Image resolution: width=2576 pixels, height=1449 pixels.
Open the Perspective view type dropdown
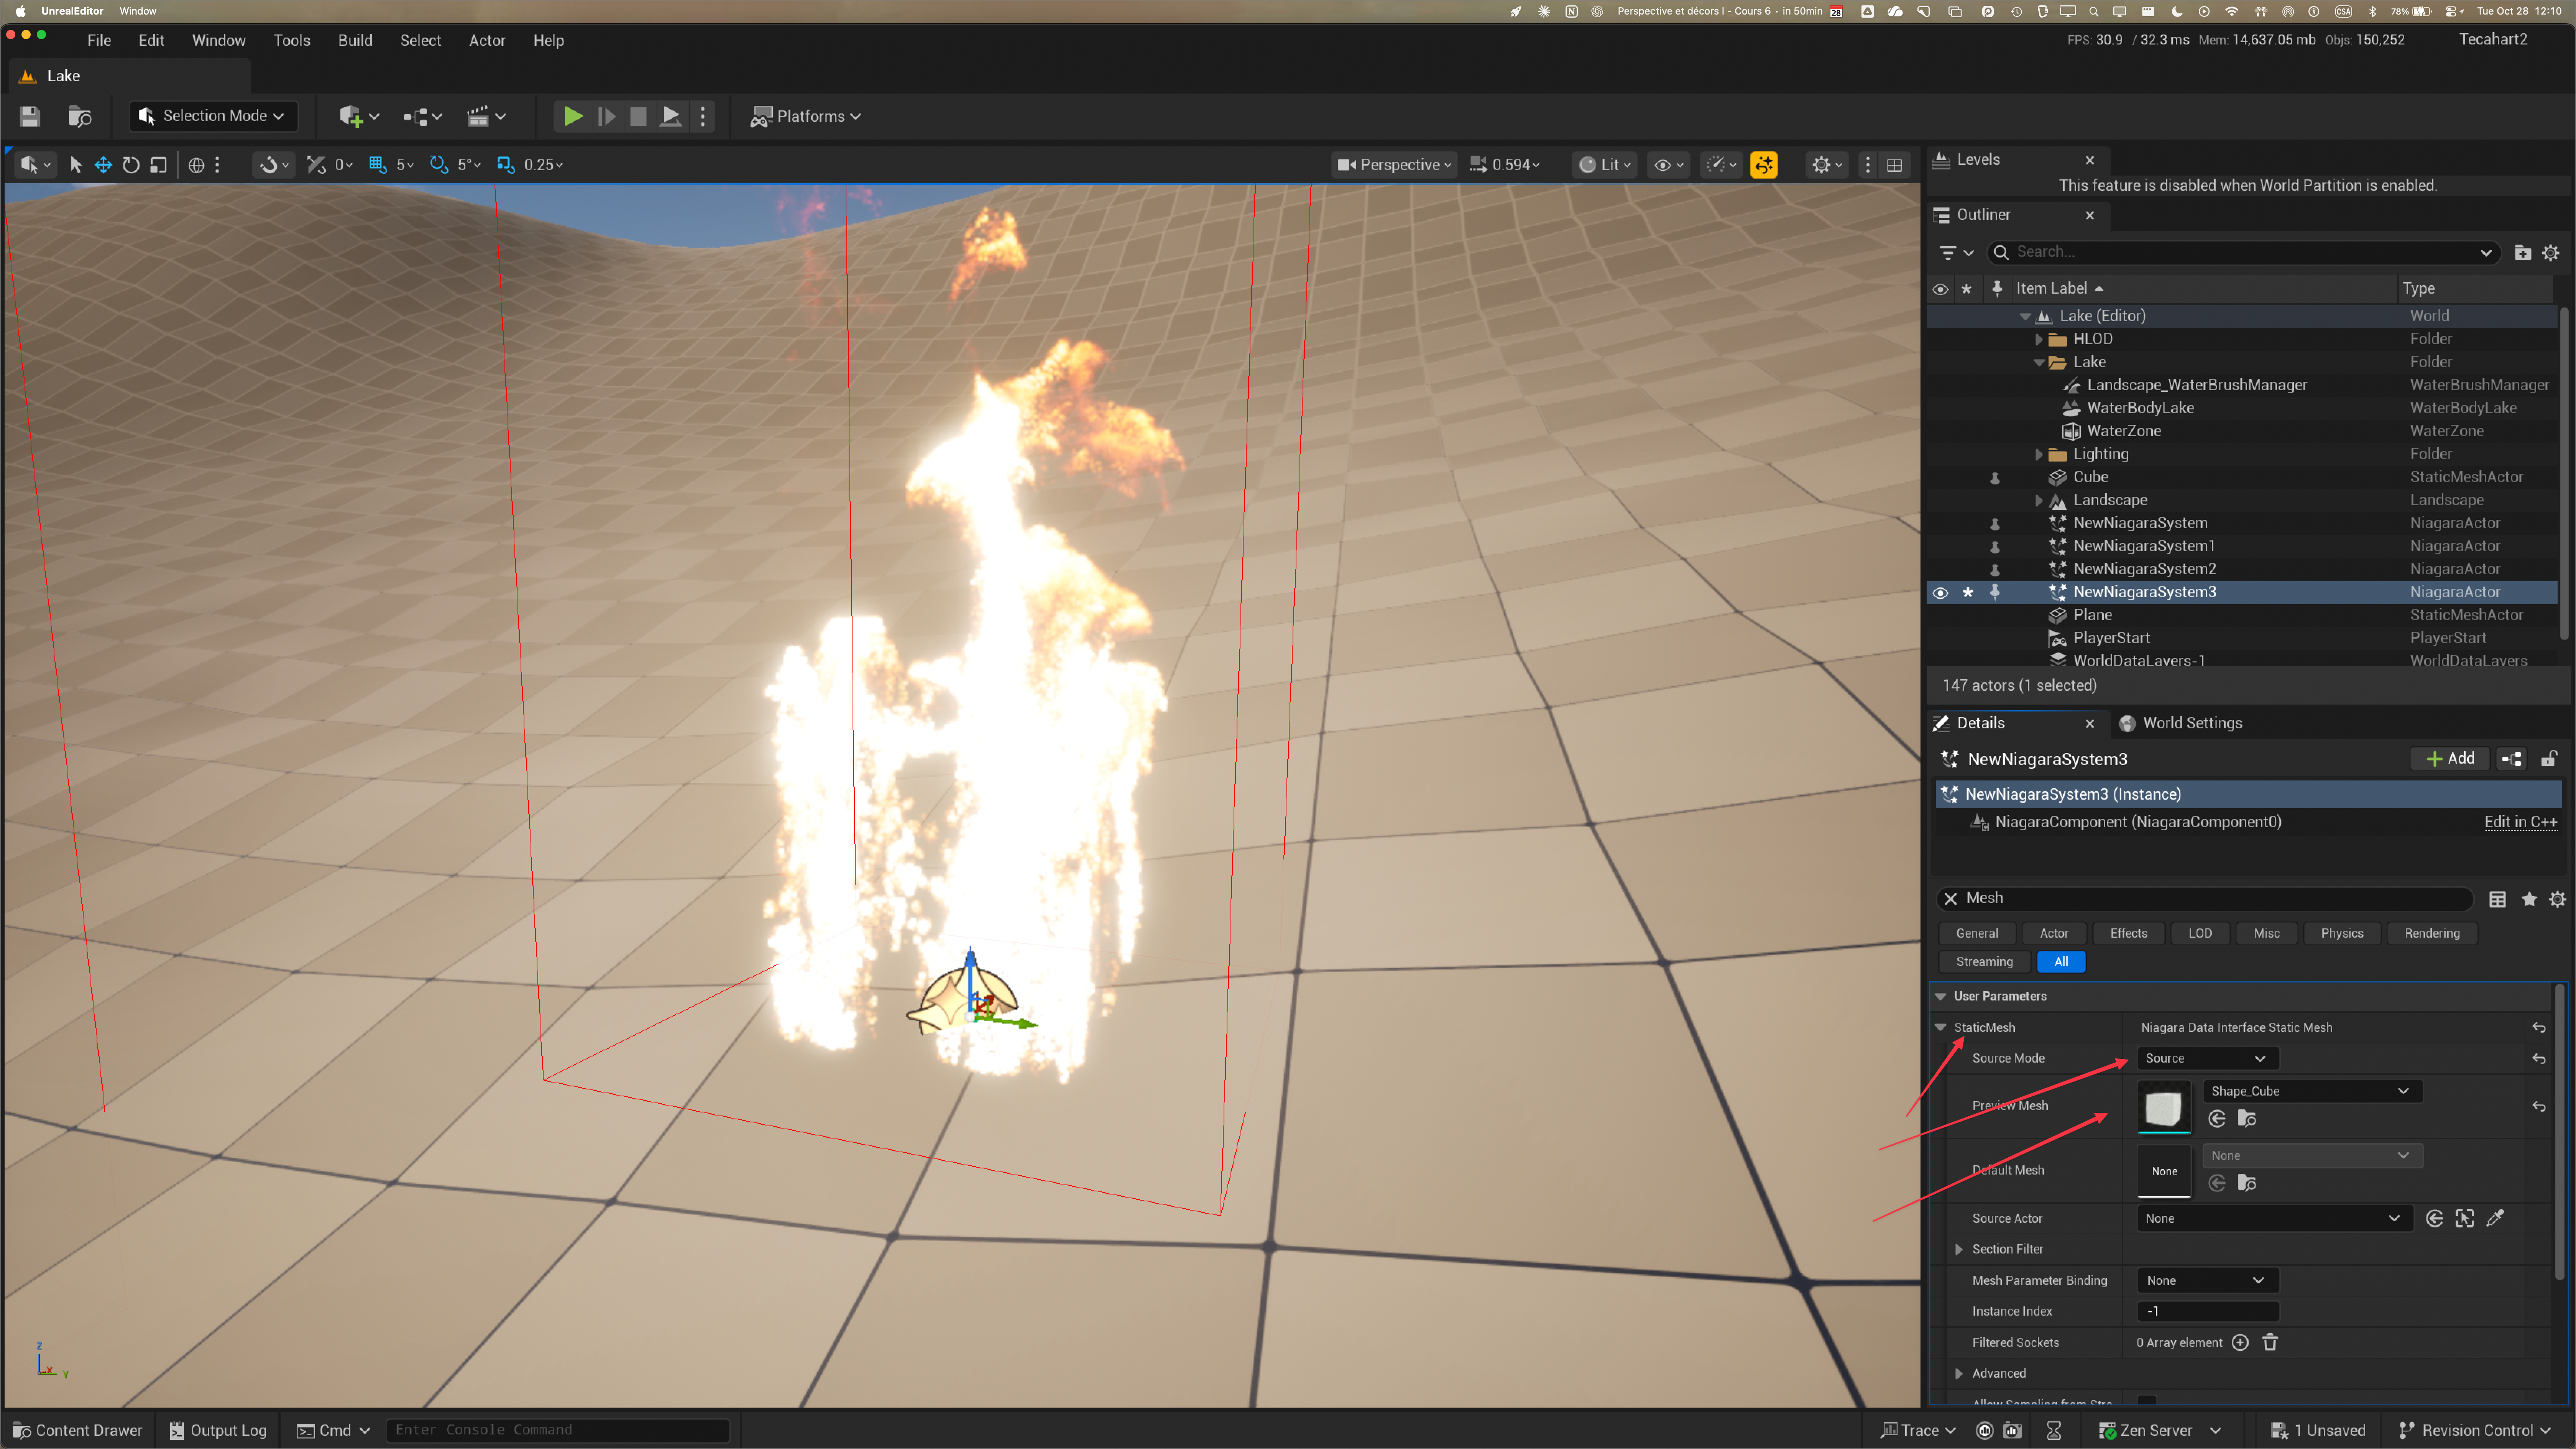pyautogui.click(x=1394, y=165)
